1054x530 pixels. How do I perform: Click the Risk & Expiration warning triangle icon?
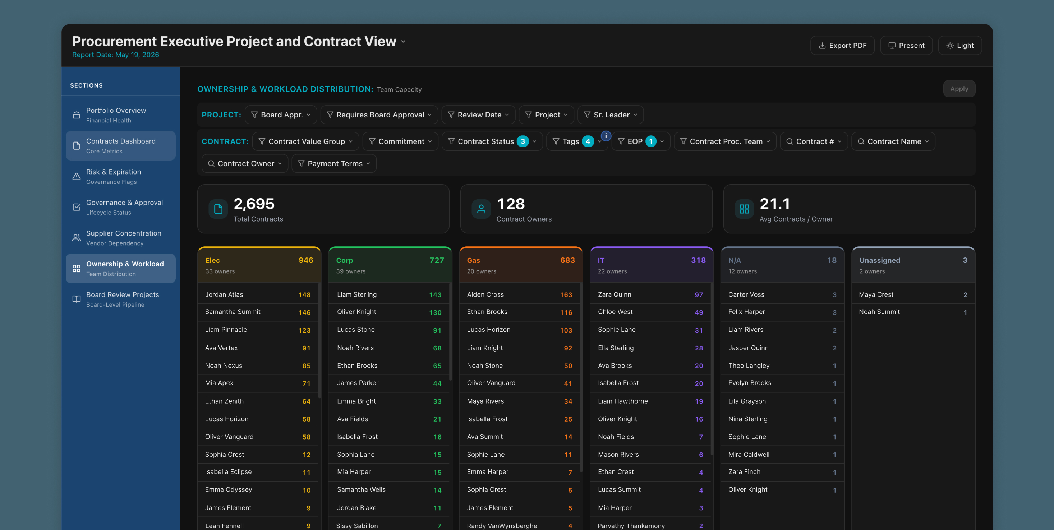(x=77, y=176)
